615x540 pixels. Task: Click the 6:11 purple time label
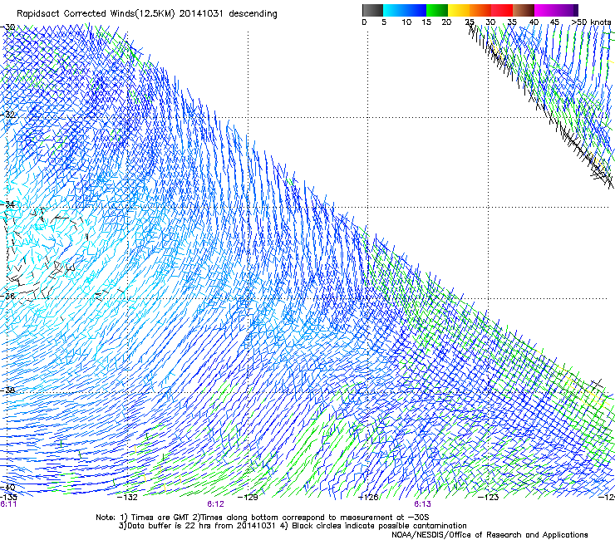pos(8,504)
